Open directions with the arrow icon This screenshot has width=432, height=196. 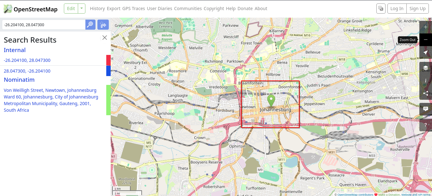pyautogui.click(x=103, y=25)
